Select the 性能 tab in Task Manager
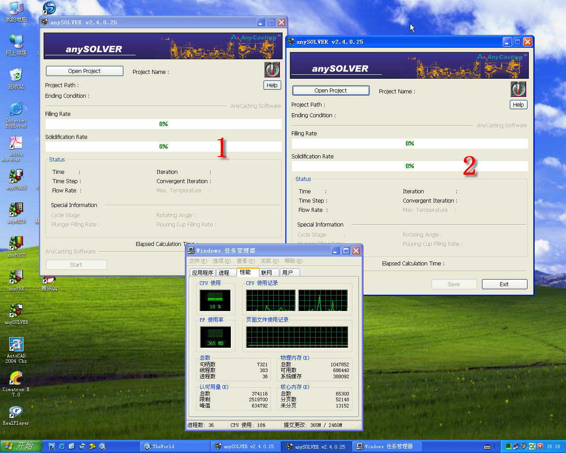This screenshot has height=453, width=566. pos(247,272)
